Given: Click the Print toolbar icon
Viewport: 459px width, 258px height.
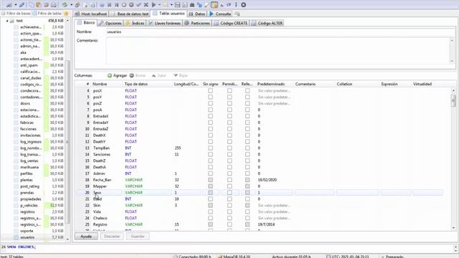Looking at the screenshot, I should 54,5.
